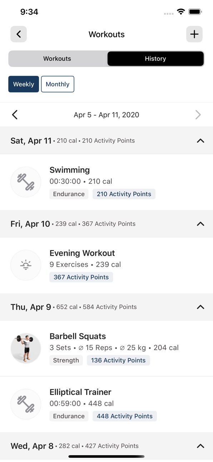
Task: Open the Swimming dumbbell icon
Action: [x=26, y=182]
